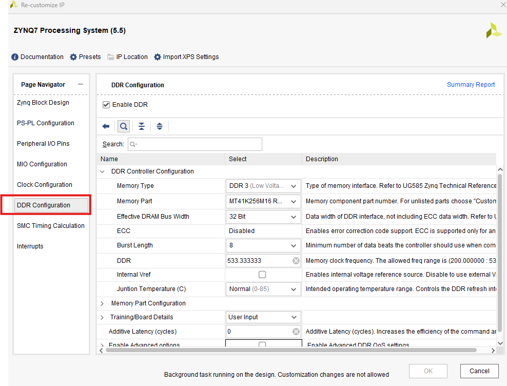Toggle Enable Advanced options checkbox

pyautogui.click(x=262, y=344)
